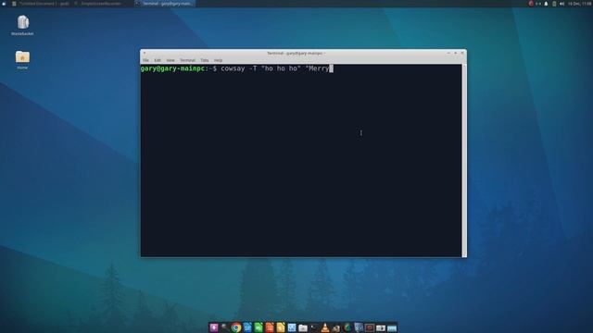
Task: Launch LibreOffice Writer from dock
Action: (247, 327)
